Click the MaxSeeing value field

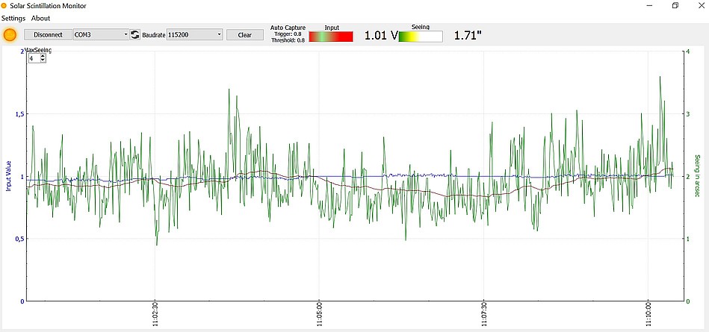(x=34, y=58)
